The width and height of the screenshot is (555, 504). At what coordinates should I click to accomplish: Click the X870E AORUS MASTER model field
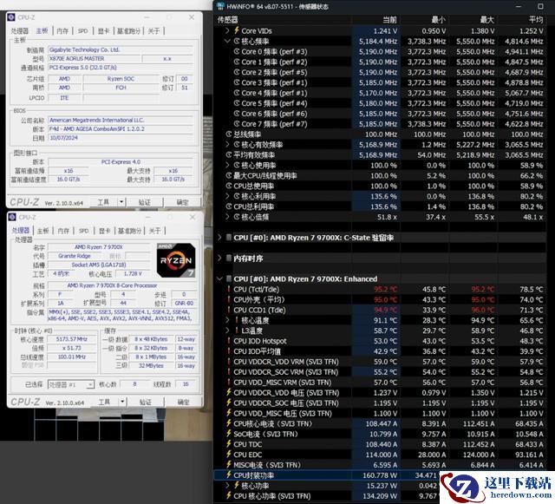(95, 58)
